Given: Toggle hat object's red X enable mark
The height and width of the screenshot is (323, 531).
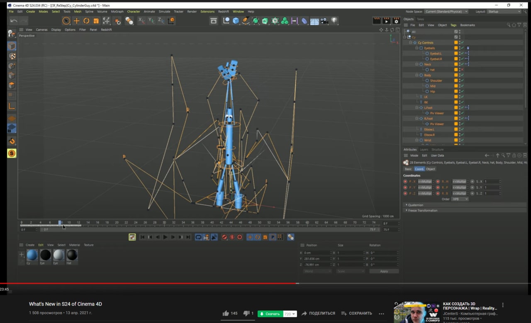Looking at the screenshot, I should pyautogui.click(x=462, y=70).
